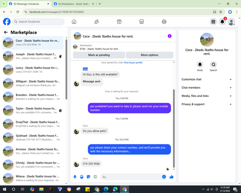Click the back arrow beside Marketplace
This screenshot has width=241, height=193.
(6, 32)
